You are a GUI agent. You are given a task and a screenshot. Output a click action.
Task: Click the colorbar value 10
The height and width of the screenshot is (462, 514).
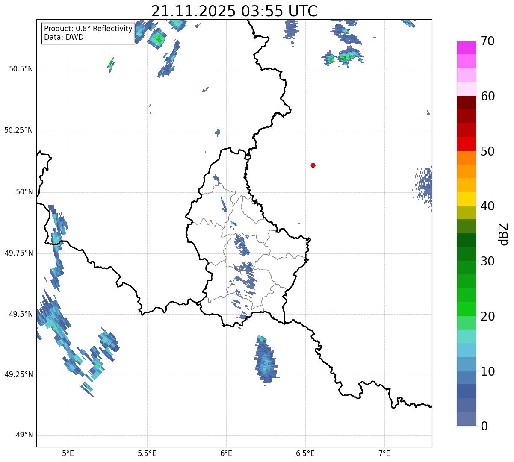pyautogui.click(x=488, y=371)
